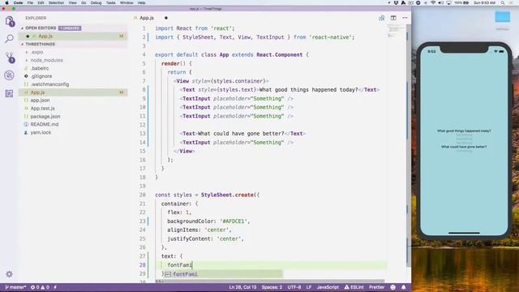The image size is (519, 292).
Task: Open the Code application menu
Action: [x=18, y=2]
